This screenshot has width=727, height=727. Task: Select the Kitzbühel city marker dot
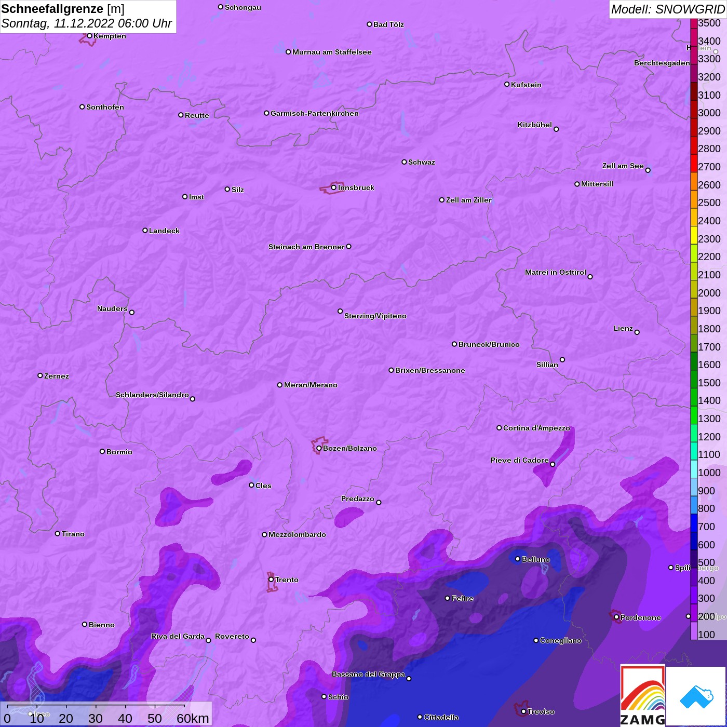tap(556, 129)
